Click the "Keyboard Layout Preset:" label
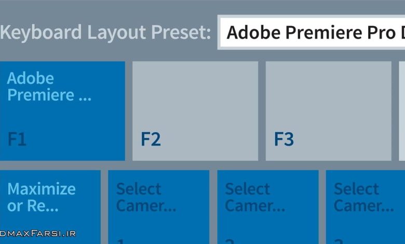 click(106, 32)
